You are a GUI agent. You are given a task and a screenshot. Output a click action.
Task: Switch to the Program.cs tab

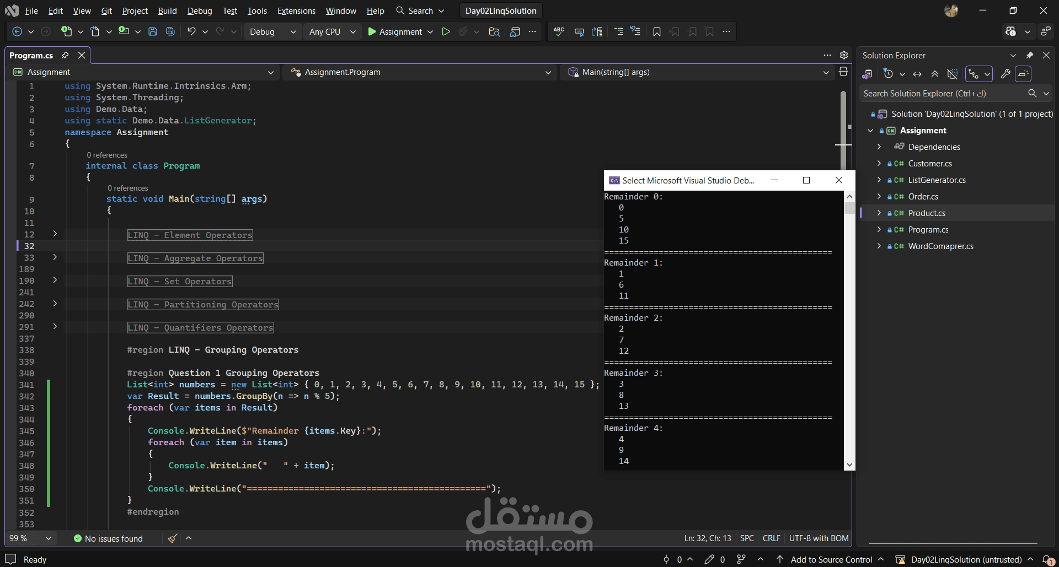click(31, 55)
